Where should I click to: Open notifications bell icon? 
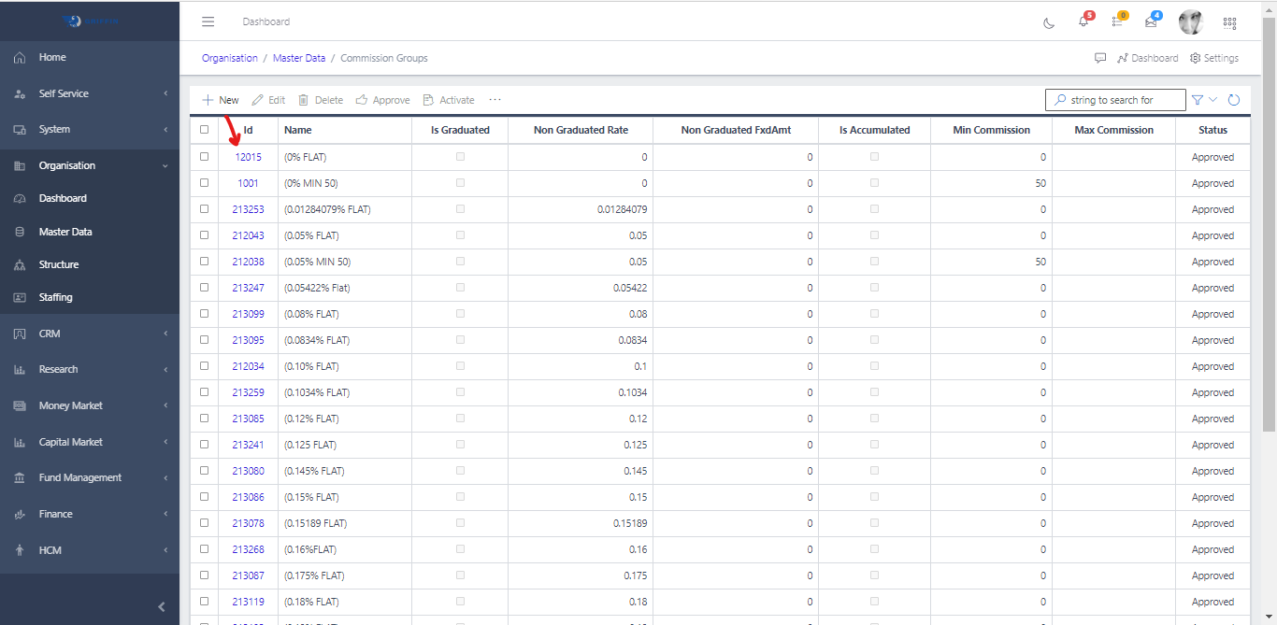pos(1083,21)
